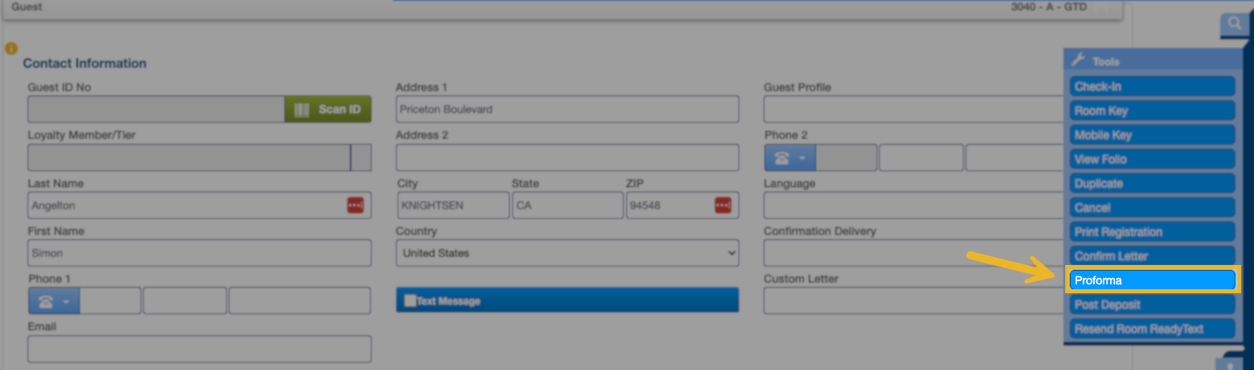1254x370 pixels.
Task: Enable the Text Message checkbox
Action: [x=410, y=301]
